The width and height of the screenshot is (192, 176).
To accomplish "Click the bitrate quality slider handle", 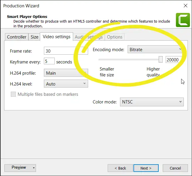I will tap(160, 59).
